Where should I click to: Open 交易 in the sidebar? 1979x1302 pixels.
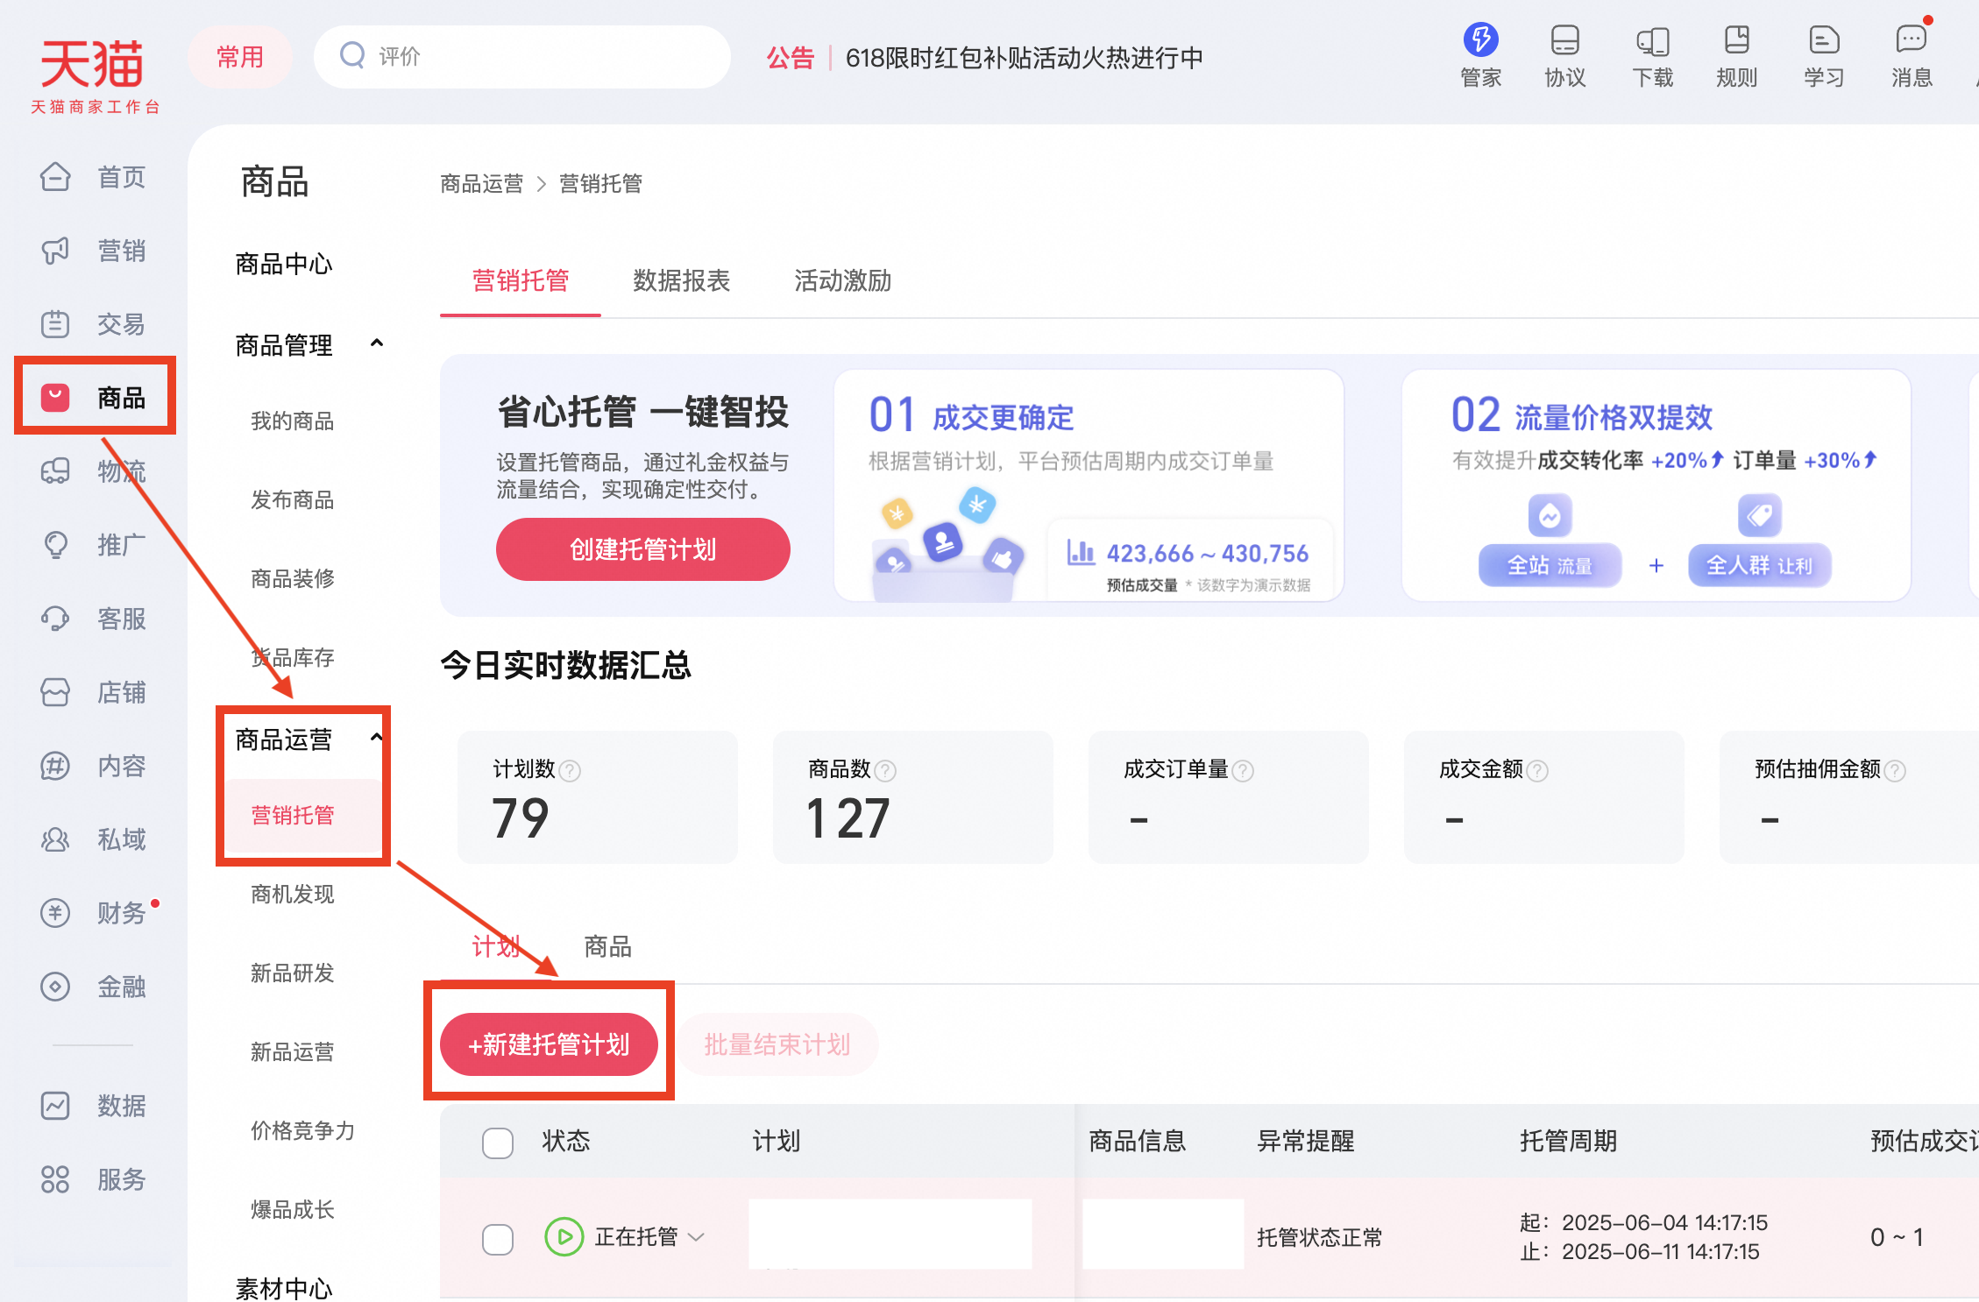tap(94, 324)
